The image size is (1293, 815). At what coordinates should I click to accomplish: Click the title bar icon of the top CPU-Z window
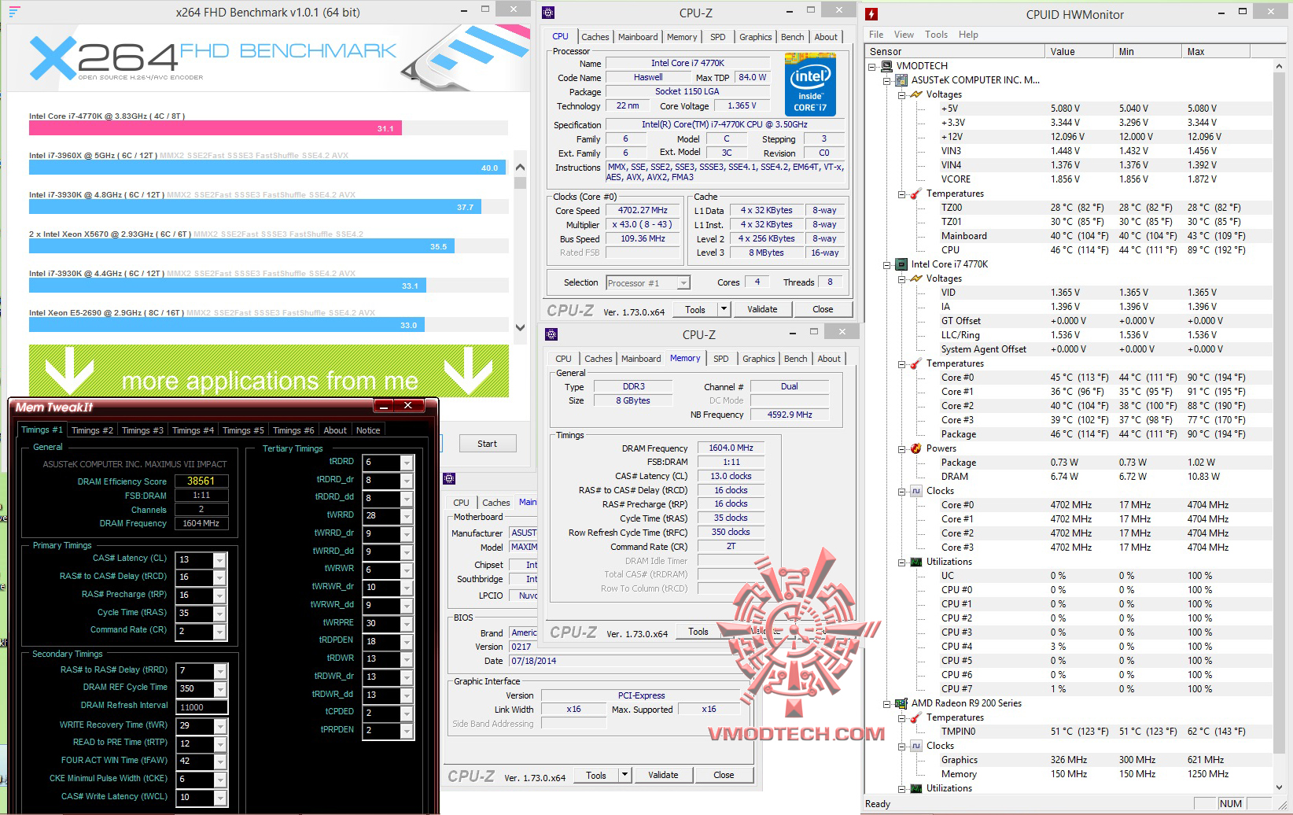[x=548, y=13]
